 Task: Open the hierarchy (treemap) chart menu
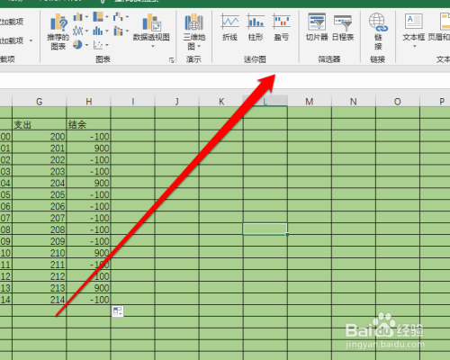[x=100, y=17]
